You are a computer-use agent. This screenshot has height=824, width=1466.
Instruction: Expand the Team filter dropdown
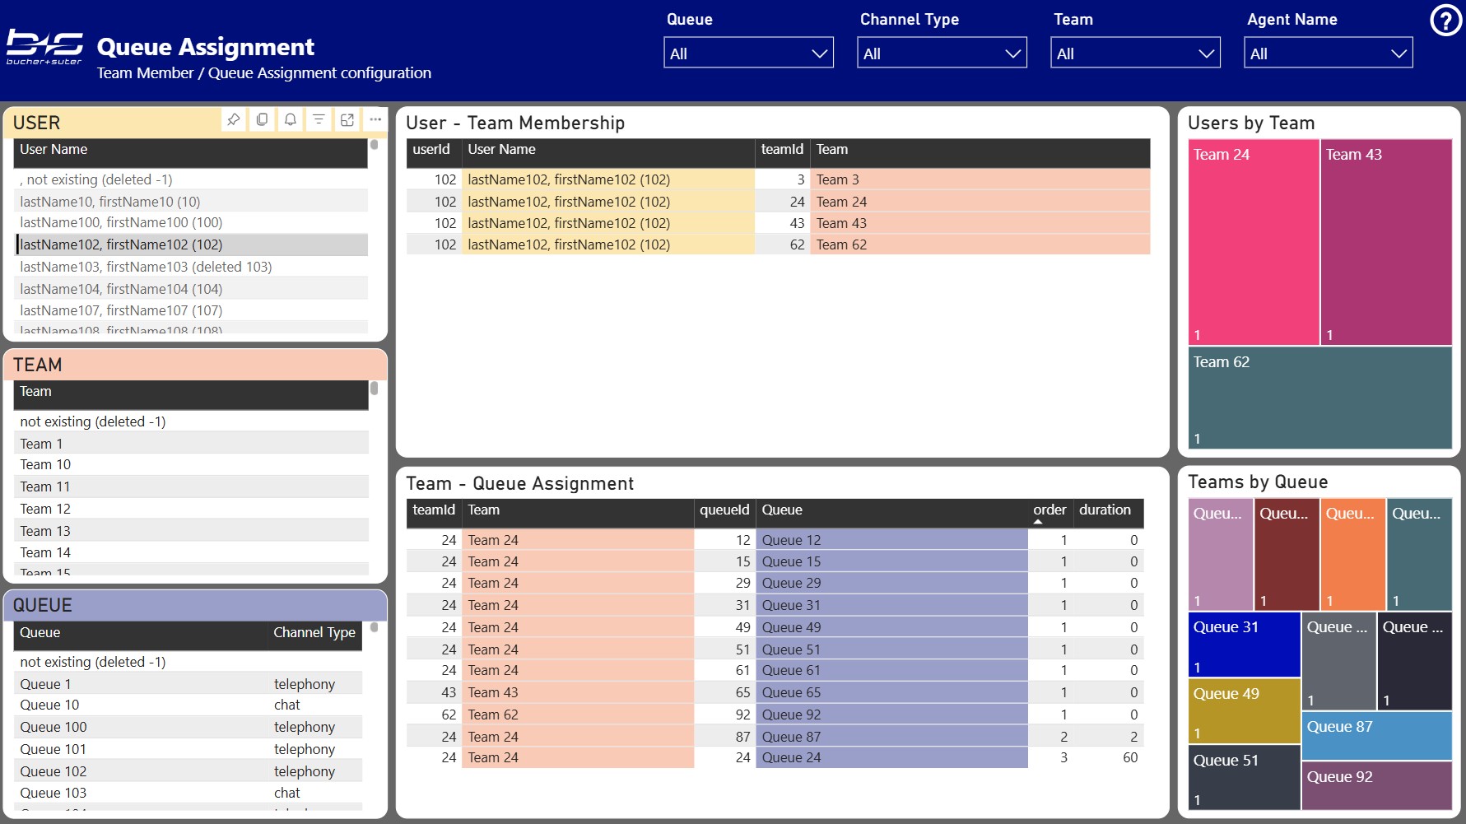[1135, 54]
